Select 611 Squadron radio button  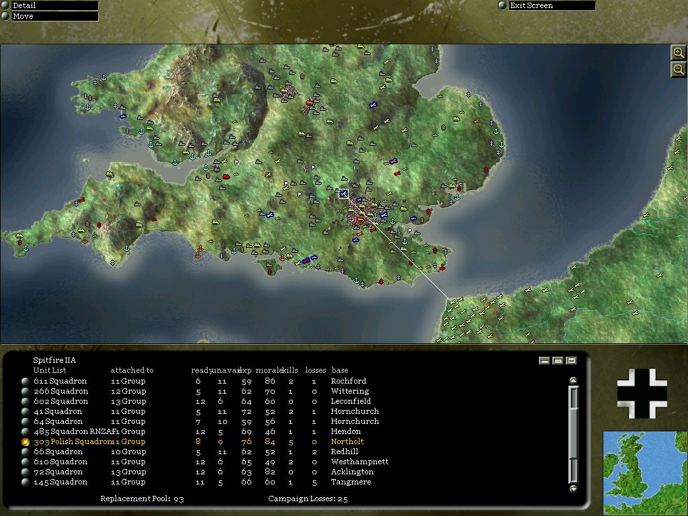(26, 382)
